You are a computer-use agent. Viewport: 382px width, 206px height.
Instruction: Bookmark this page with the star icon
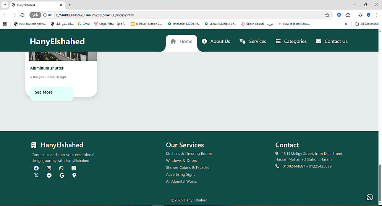[327, 15]
